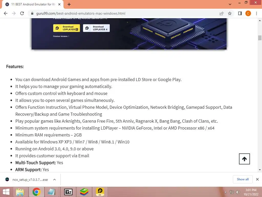262x197 pixels.
Task: Click Download LDPlayer 4 white button
Action: tap(96, 28)
